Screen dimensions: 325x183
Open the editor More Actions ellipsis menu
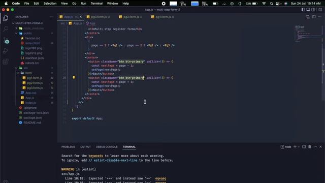(319, 17)
